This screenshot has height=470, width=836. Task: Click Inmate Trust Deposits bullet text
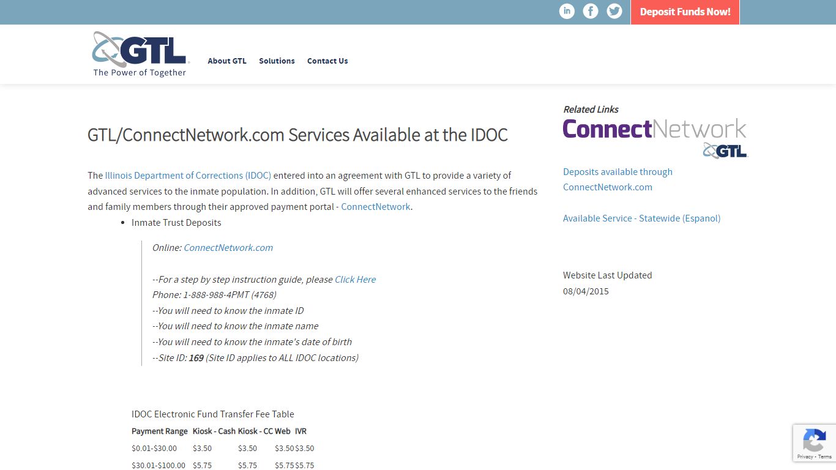[176, 222]
